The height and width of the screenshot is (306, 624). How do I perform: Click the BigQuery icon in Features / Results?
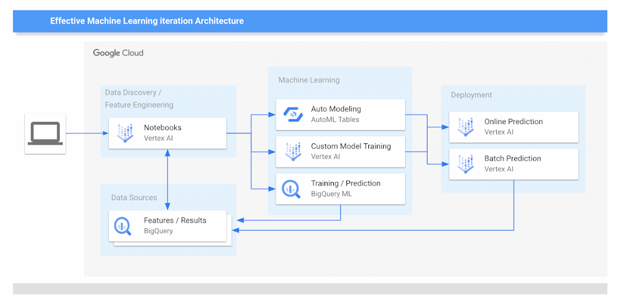tap(122, 226)
